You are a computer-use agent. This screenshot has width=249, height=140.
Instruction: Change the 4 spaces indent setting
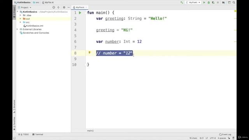coord(222,138)
